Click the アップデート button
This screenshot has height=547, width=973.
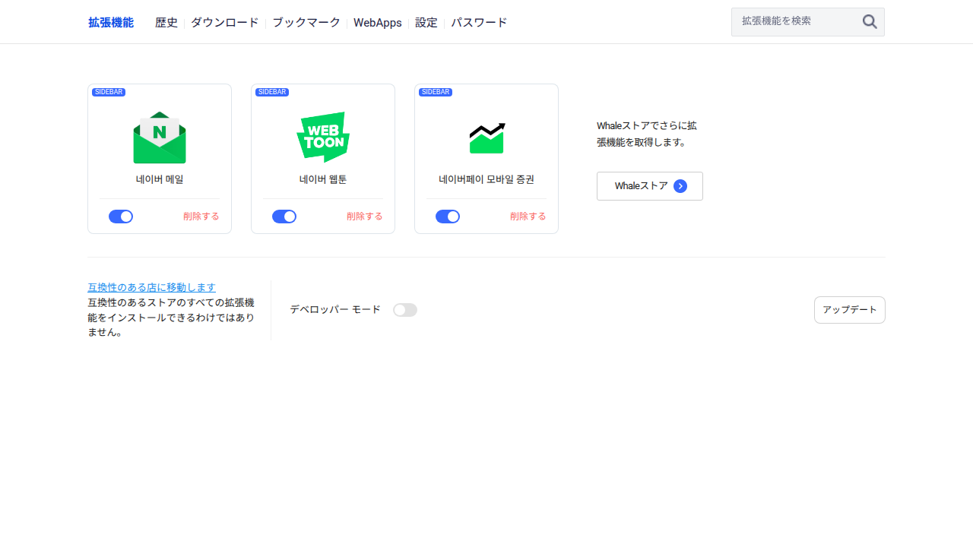pos(850,310)
